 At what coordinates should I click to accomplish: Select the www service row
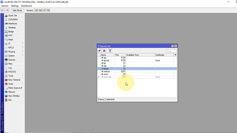coord(137,74)
